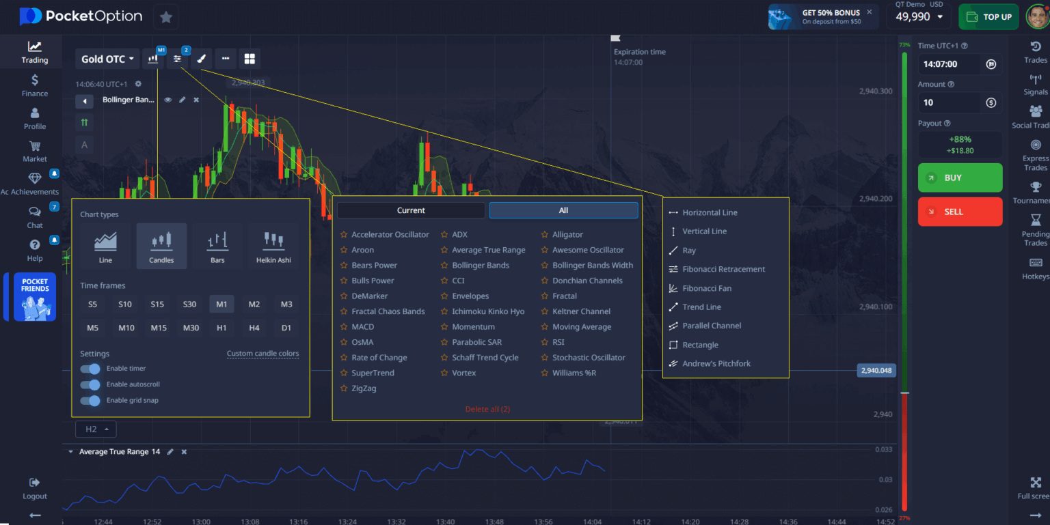Select the Candles chart type
This screenshot has height=525, width=1050.
pyautogui.click(x=161, y=246)
